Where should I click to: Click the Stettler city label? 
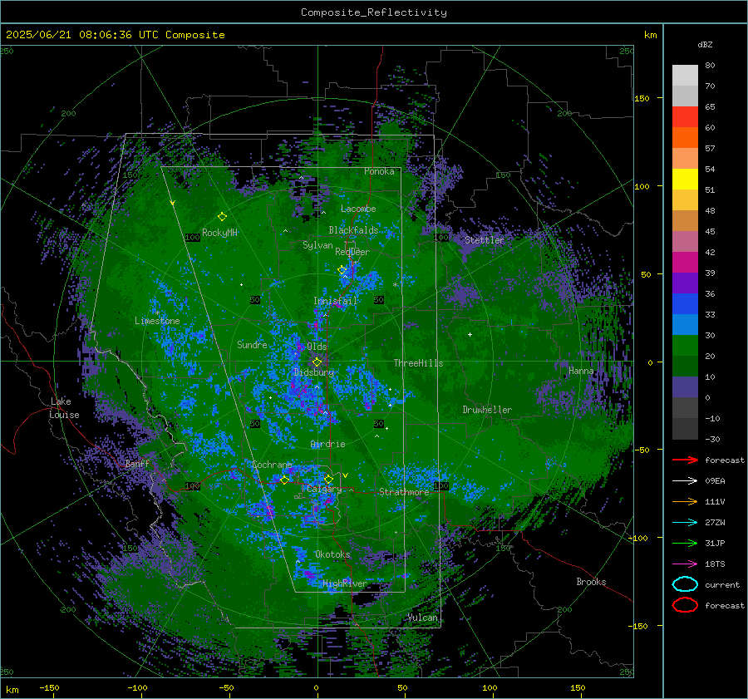pyautogui.click(x=485, y=240)
